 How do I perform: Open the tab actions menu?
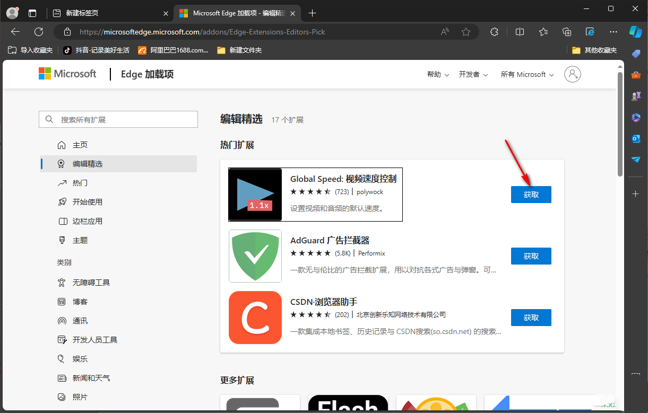pyautogui.click(x=33, y=13)
